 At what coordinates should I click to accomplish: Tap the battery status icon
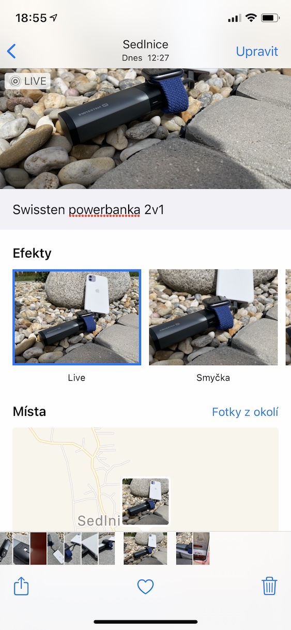(270, 18)
